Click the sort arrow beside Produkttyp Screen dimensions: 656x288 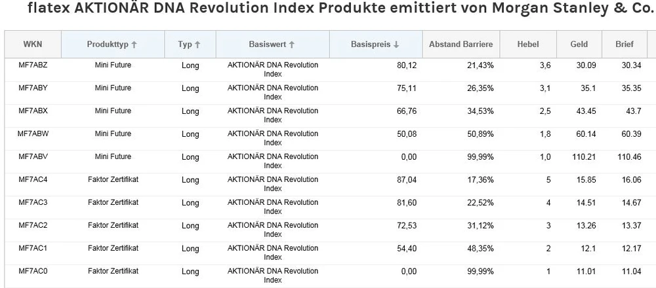tap(134, 45)
